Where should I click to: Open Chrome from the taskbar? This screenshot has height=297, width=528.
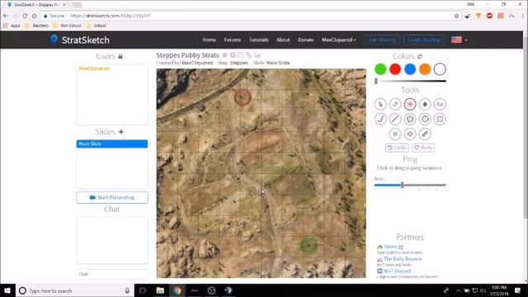point(177,290)
